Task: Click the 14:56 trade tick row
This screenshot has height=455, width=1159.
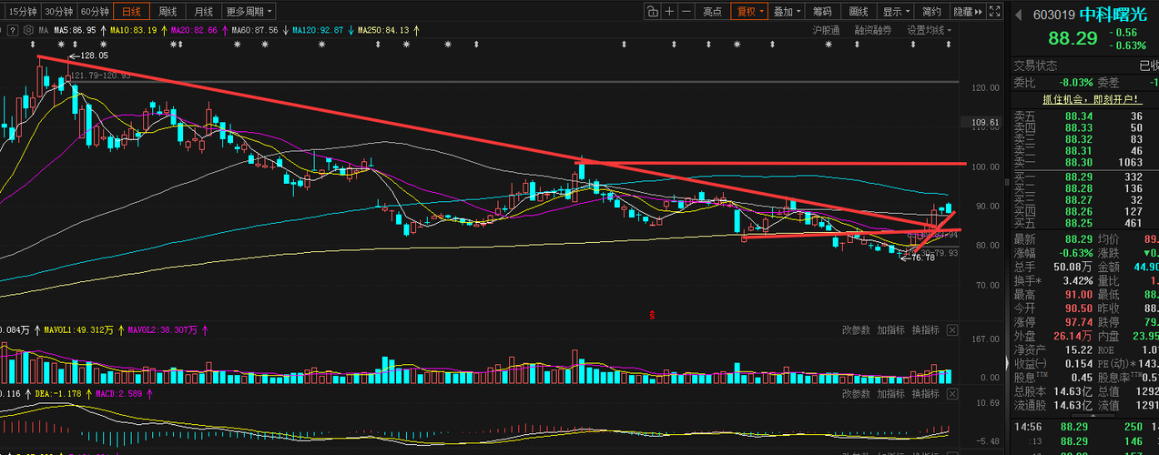Action: [1084, 427]
